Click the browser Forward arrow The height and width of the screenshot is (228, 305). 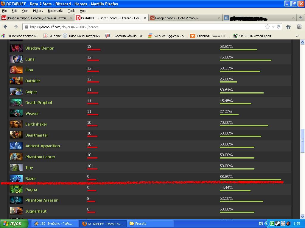coord(16,27)
